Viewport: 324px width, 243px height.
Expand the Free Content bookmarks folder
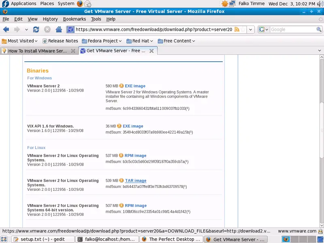coord(177,41)
